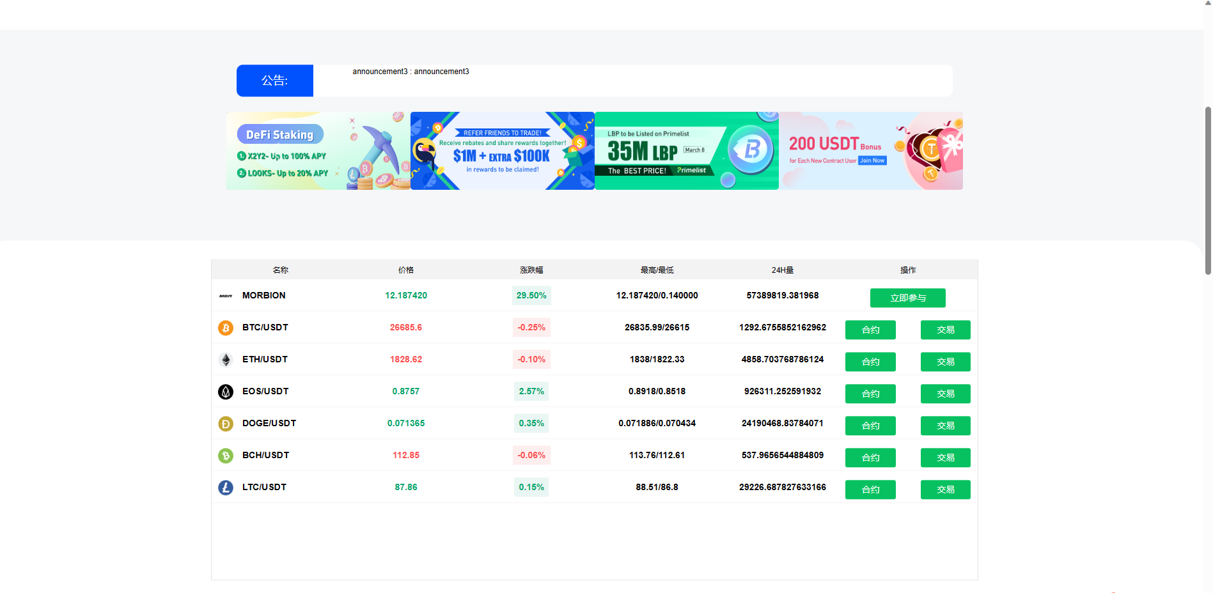
Task: Click the page vertical scrollbar thumb
Action: [1208, 190]
